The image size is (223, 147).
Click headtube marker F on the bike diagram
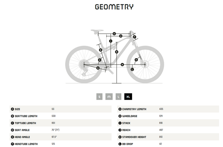pyautogui.click(x=134, y=37)
